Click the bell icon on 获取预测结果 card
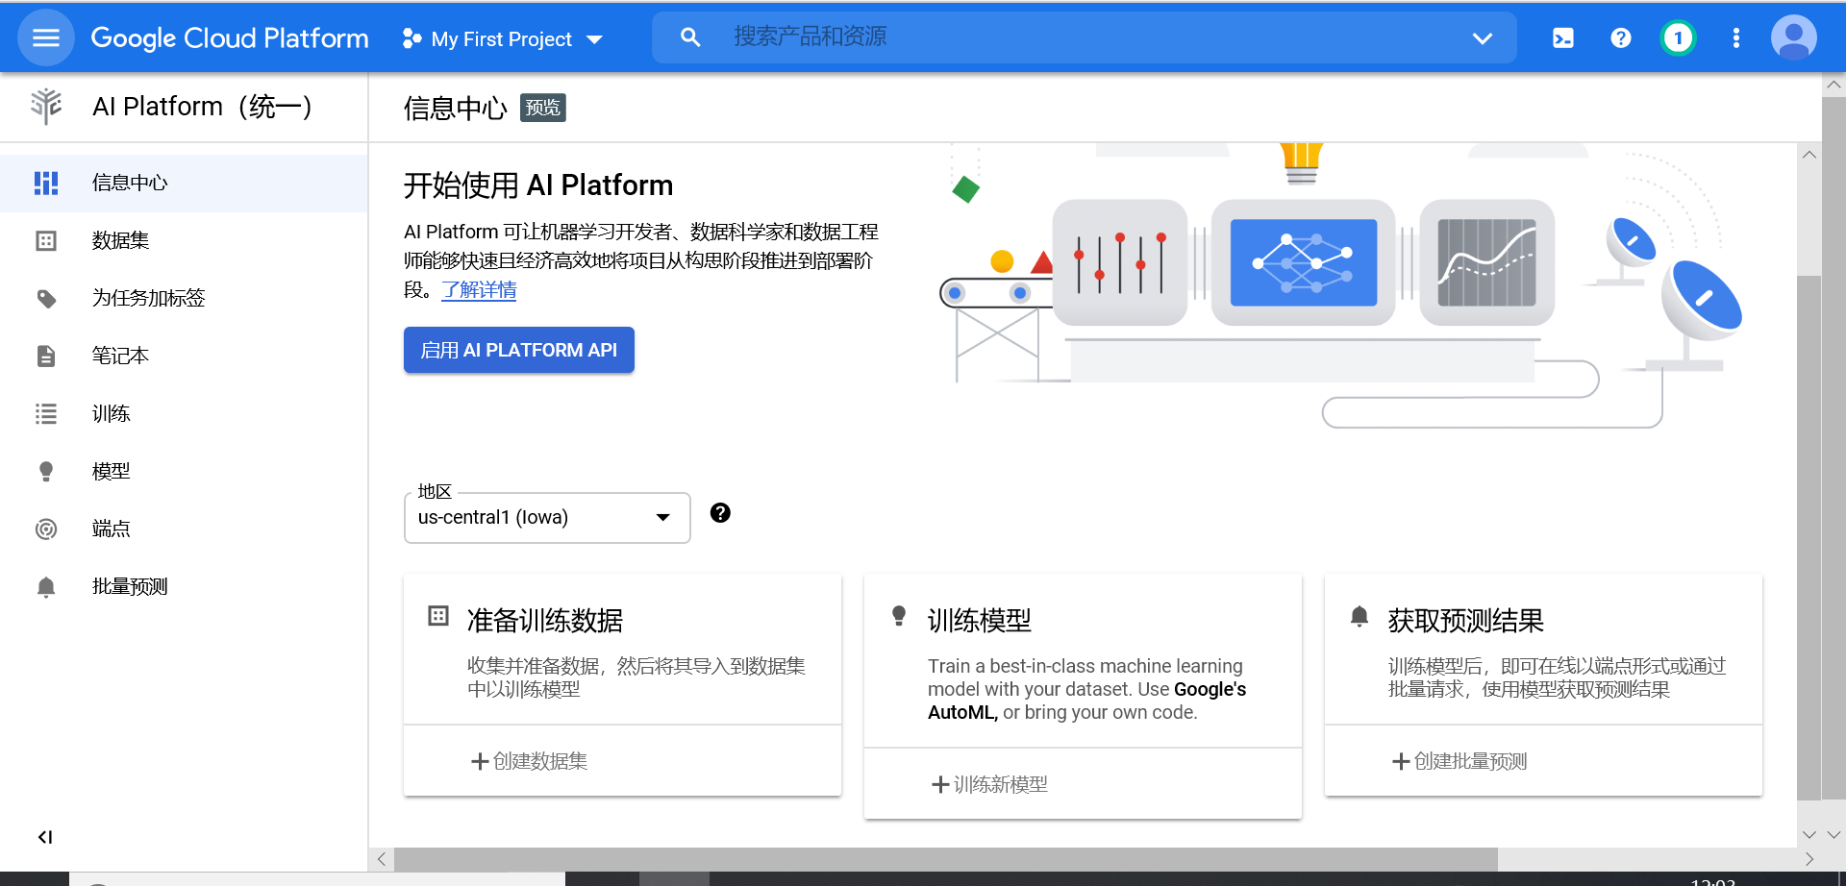Viewport: 1846px width, 886px height. click(x=1360, y=616)
